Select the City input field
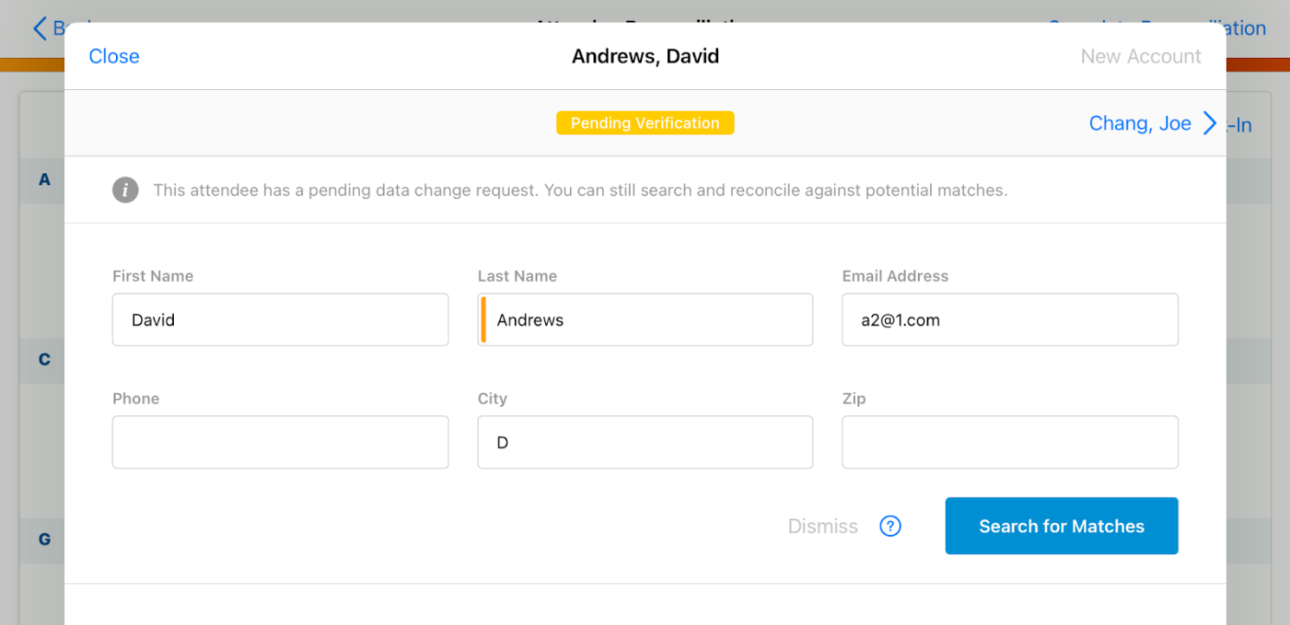Image resolution: width=1290 pixels, height=625 pixels. click(645, 442)
